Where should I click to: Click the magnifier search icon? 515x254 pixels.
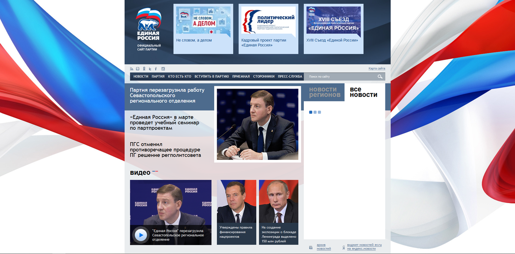pos(380,77)
